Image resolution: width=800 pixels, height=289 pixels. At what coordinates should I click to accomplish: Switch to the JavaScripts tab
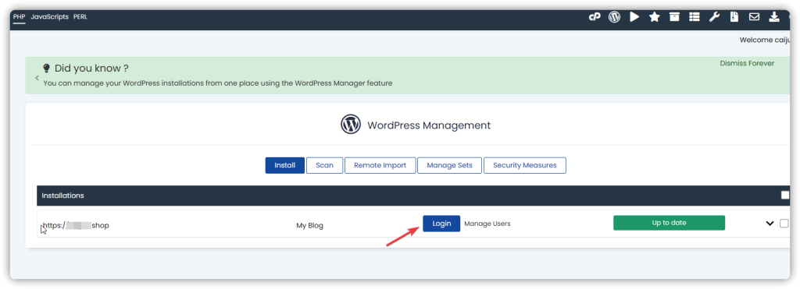(x=49, y=17)
